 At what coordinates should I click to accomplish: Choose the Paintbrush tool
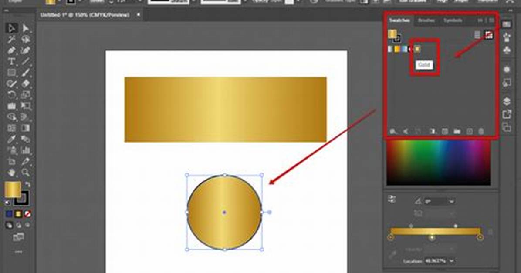click(x=26, y=72)
